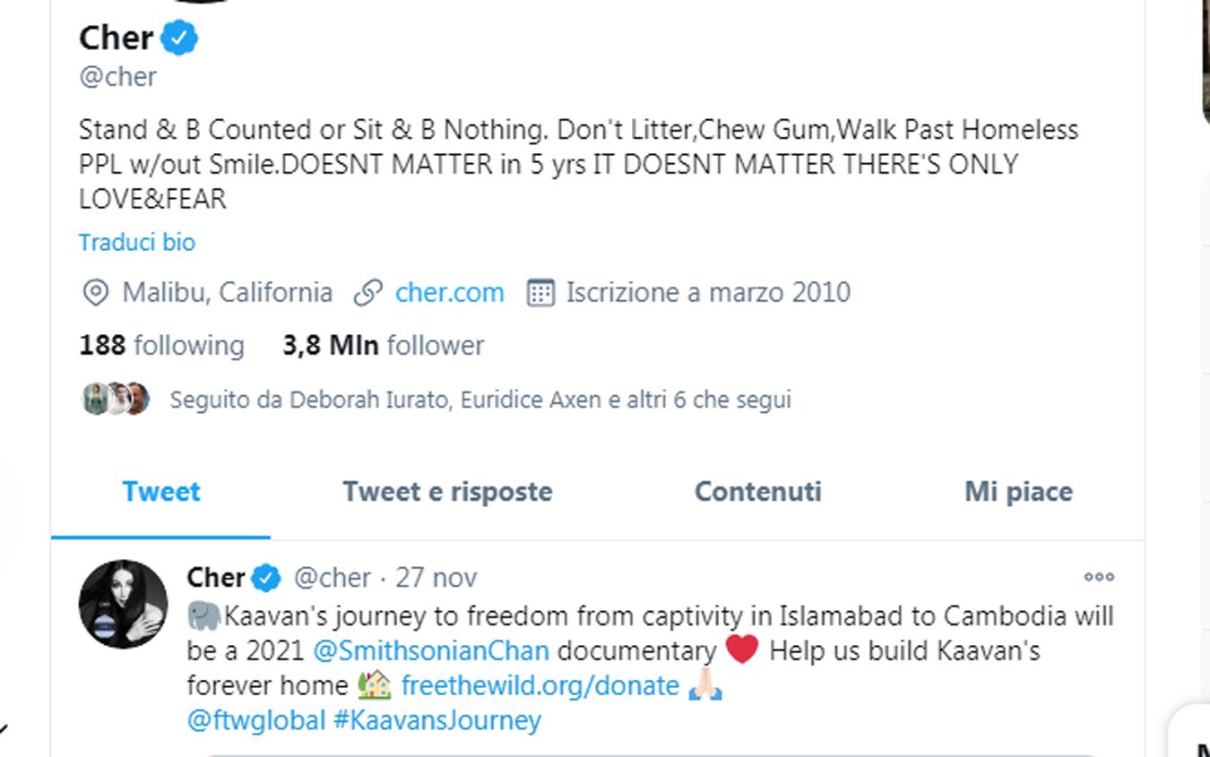Switch to the Tweet tab

click(161, 492)
